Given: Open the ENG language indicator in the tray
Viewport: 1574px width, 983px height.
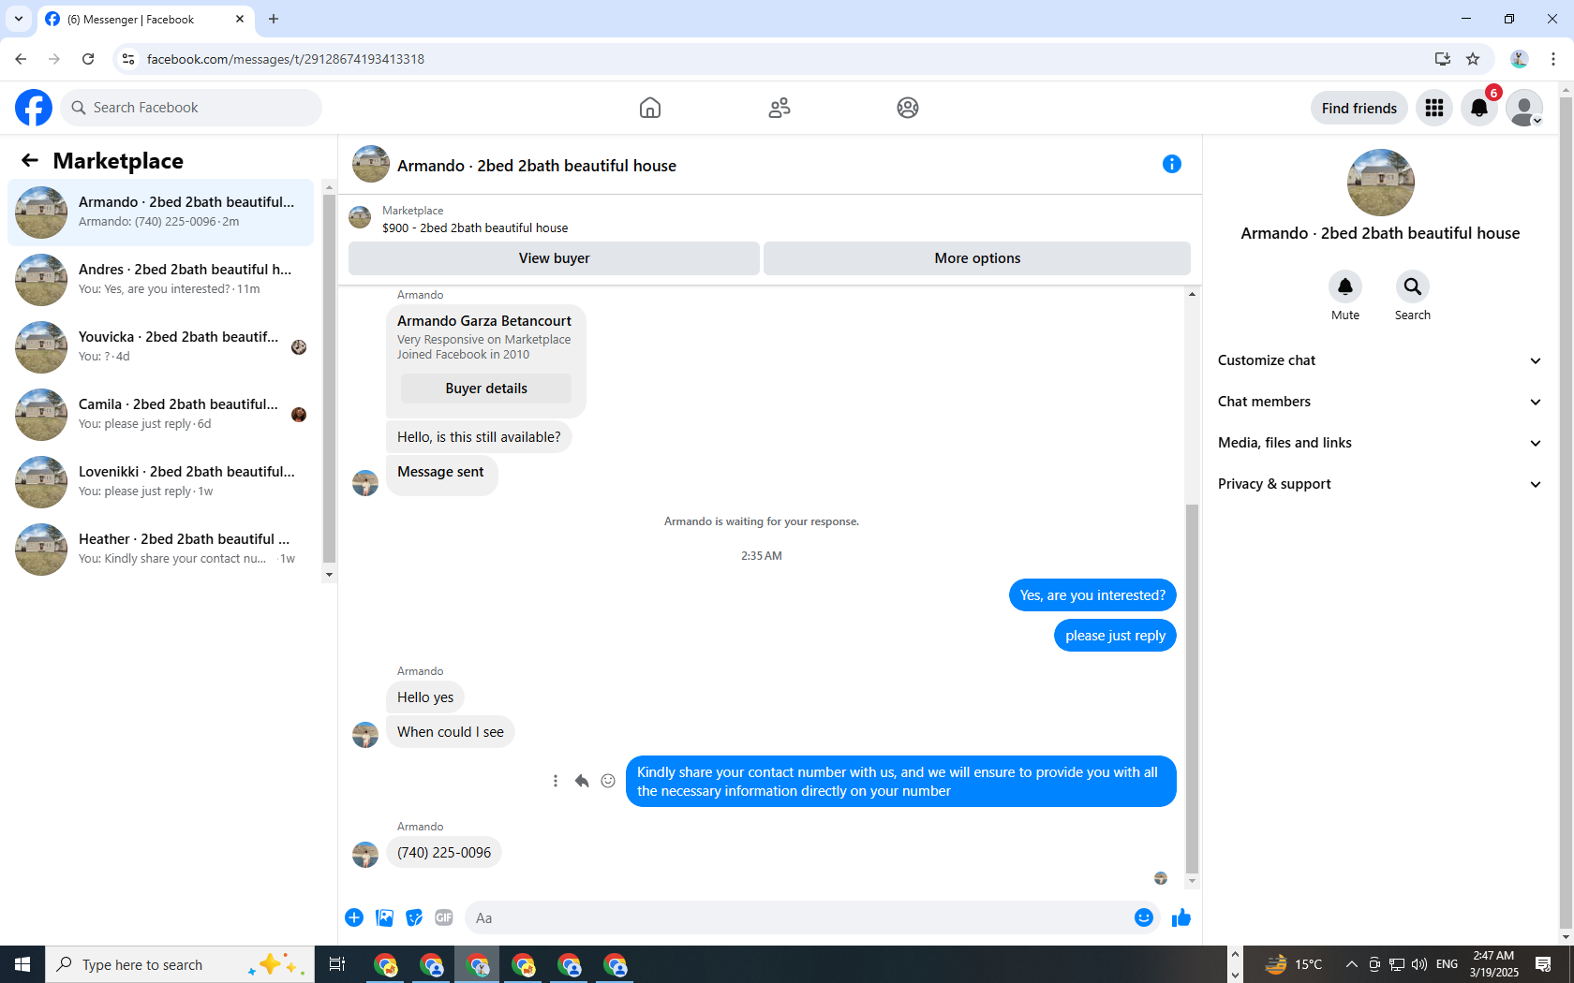Looking at the screenshot, I should (1447, 964).
